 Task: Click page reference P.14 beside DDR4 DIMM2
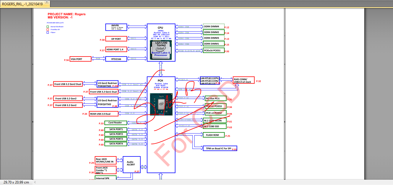(x=227, y=33)
